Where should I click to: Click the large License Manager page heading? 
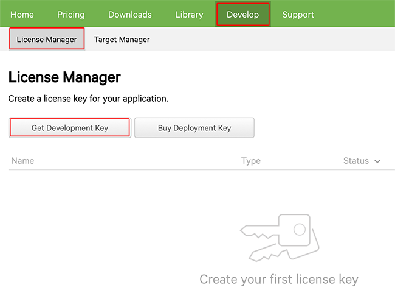(x=64, y=77)
